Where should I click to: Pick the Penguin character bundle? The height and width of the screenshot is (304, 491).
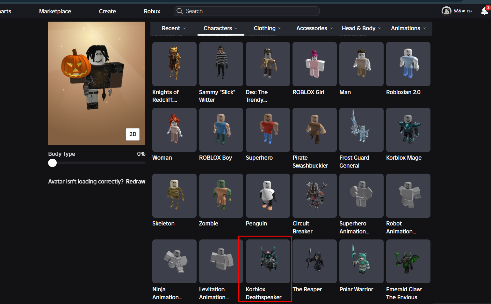tap(268, 196)
